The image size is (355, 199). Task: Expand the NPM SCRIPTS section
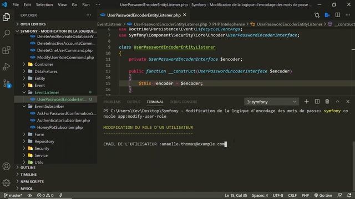pos(32,182)
